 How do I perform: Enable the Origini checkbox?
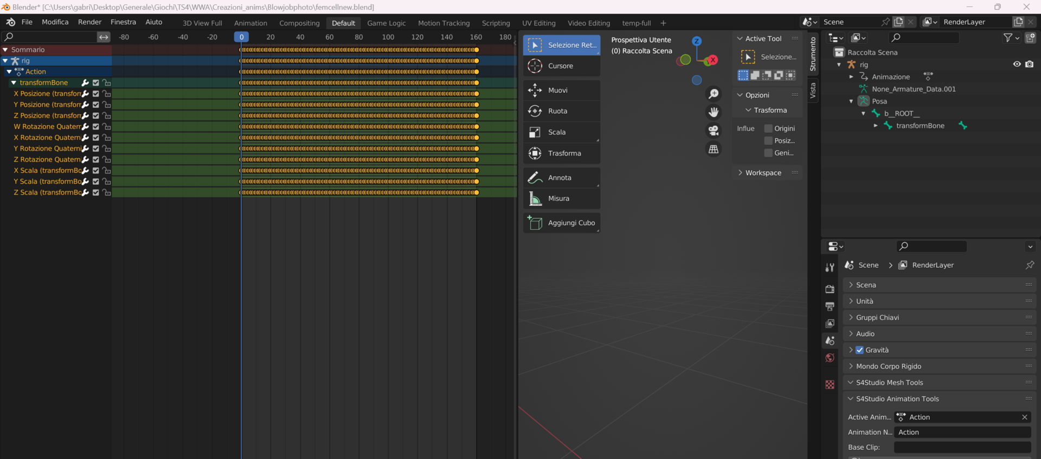click(768, 128)
